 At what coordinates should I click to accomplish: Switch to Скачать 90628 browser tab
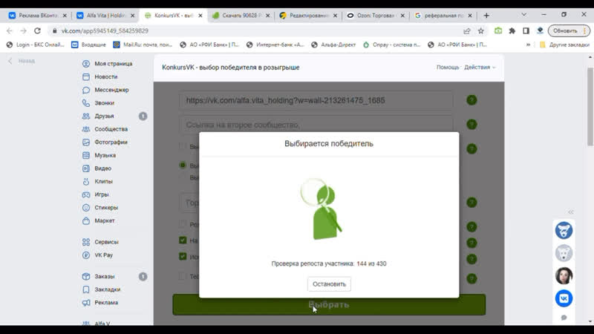241,16
